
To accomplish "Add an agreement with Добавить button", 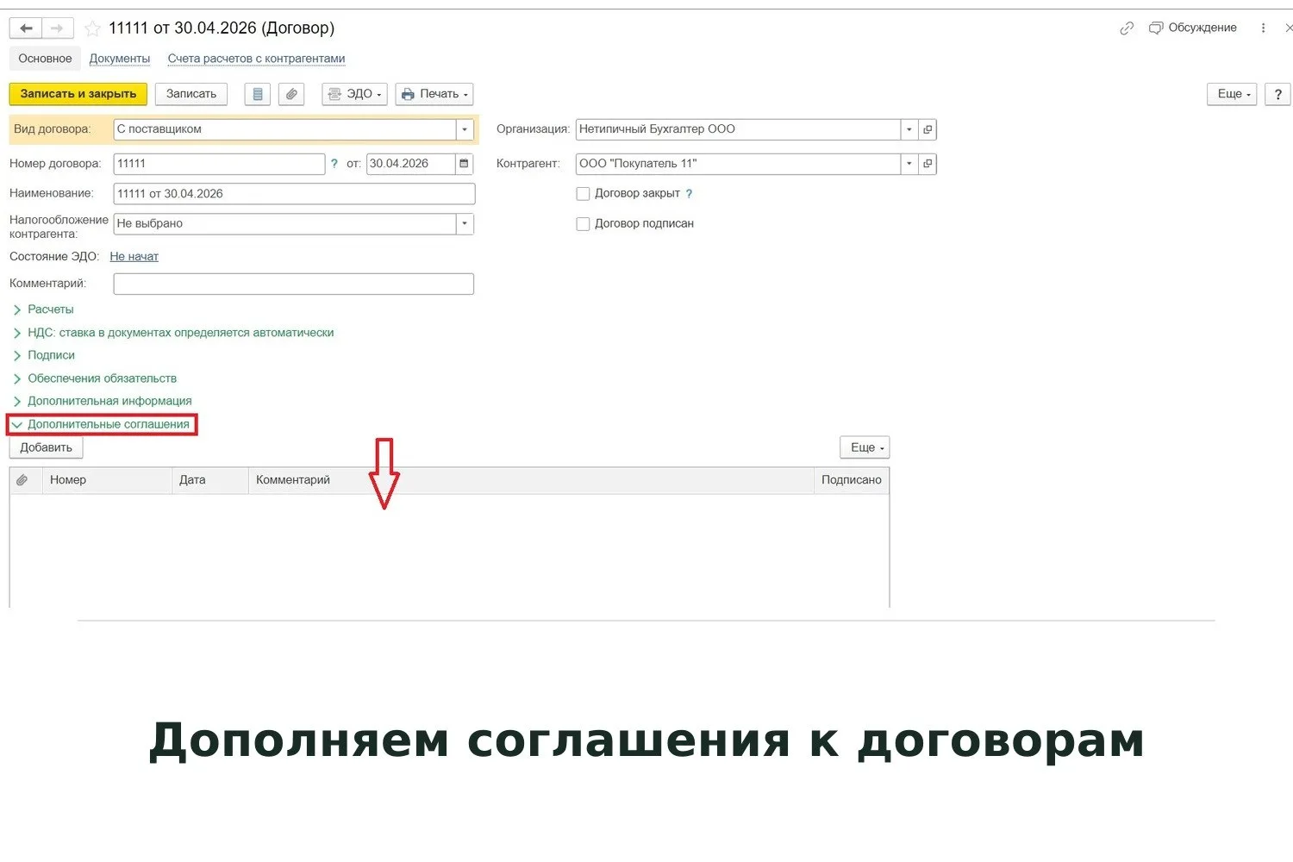I will pyautogui.click(x=47, y=447).
